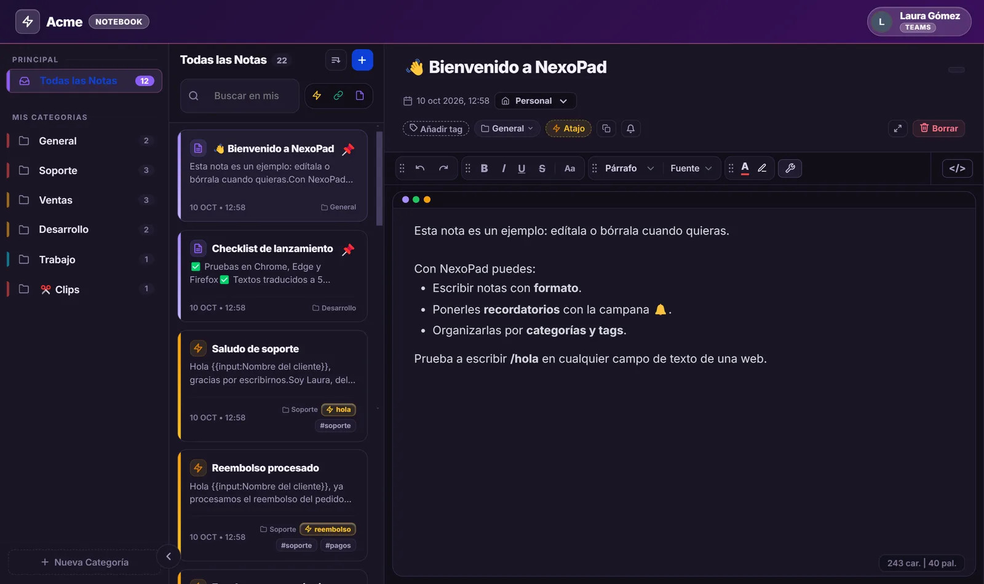Open the sort notes button

(336, 60)
